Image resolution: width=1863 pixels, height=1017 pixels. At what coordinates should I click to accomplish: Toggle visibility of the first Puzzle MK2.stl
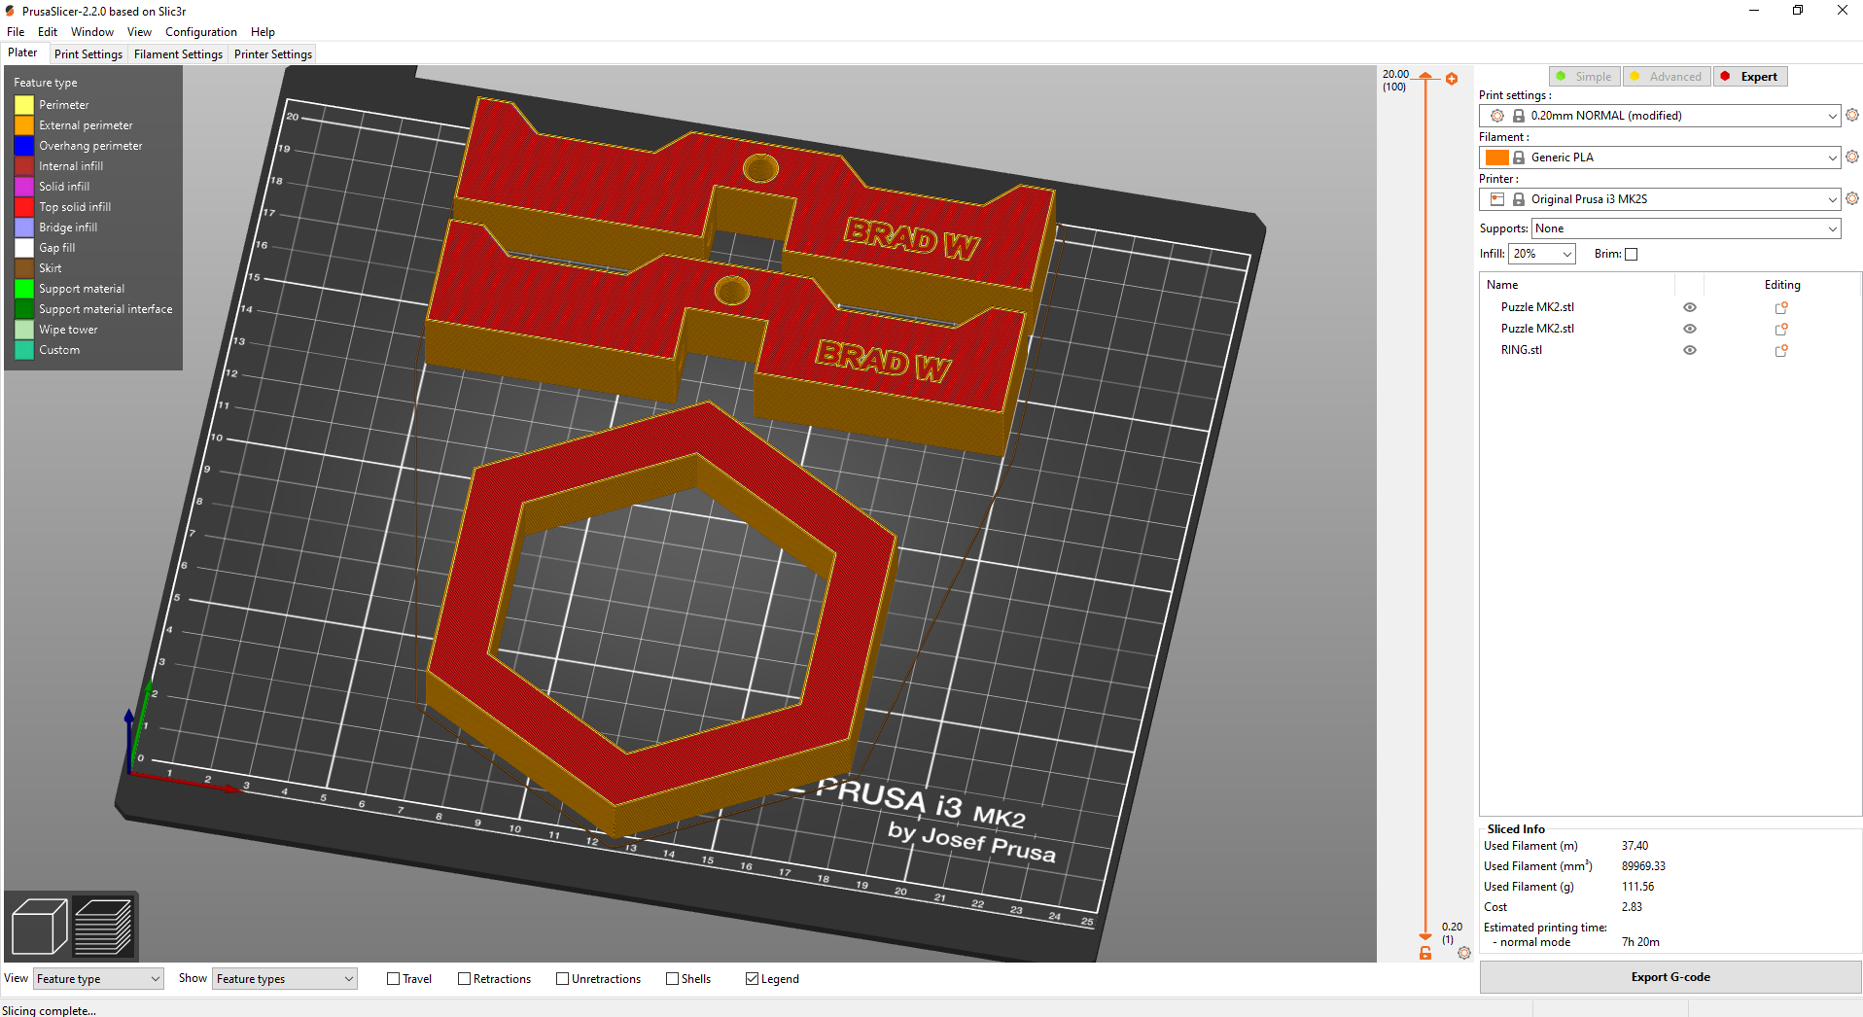click(1690, 307)
